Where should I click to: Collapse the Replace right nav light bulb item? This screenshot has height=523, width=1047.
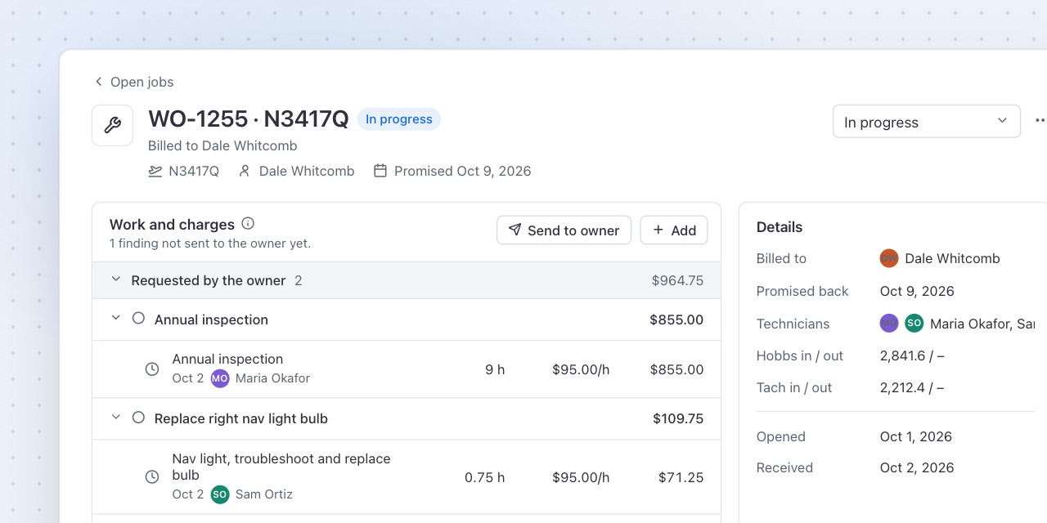pos(116,418)
